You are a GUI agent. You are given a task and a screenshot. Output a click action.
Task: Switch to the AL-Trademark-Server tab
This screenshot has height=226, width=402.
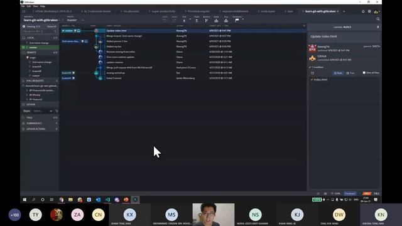[97, 11]
